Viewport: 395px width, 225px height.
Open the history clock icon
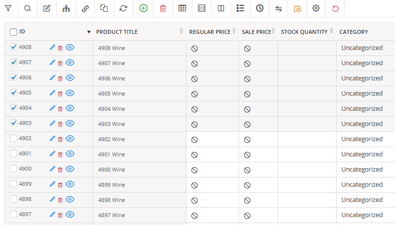(260, 8)
